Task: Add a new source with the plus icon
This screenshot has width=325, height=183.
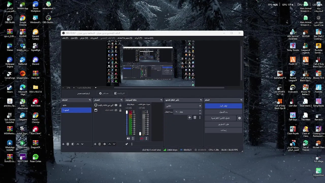Action: pos(95,144)
